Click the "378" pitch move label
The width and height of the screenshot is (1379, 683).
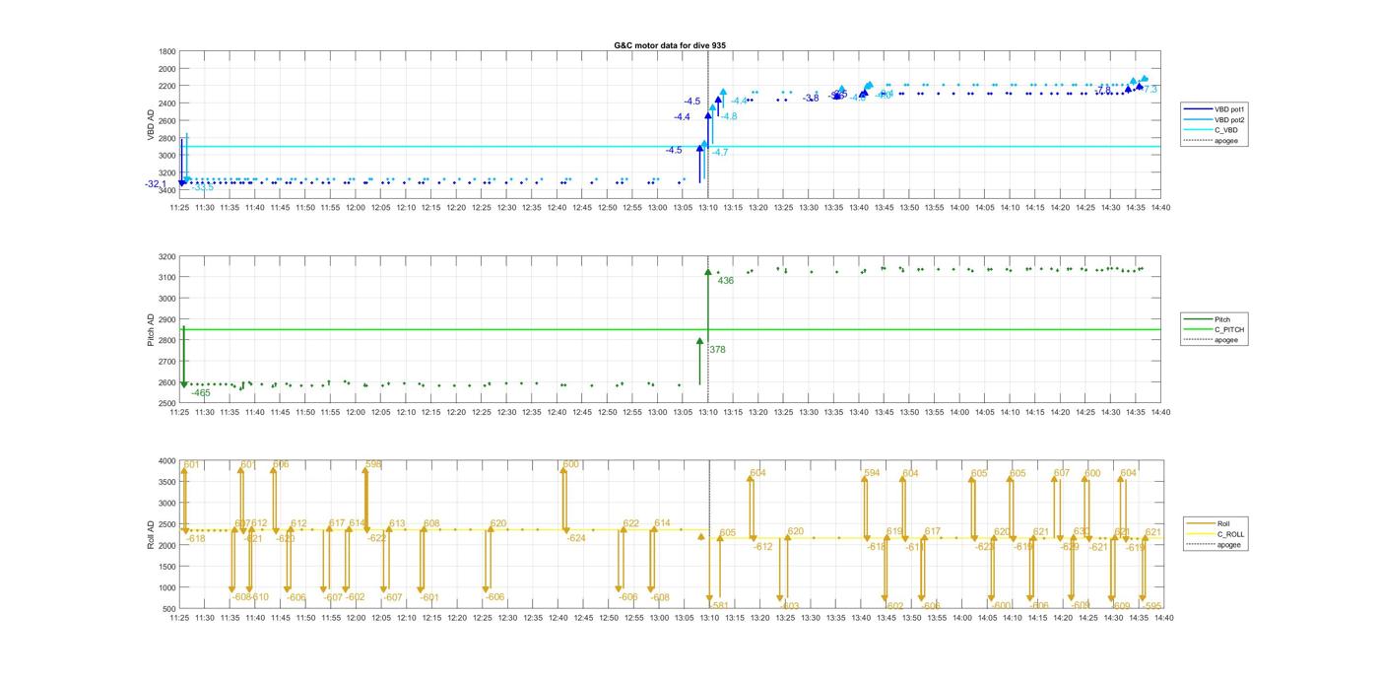(717, 350)
